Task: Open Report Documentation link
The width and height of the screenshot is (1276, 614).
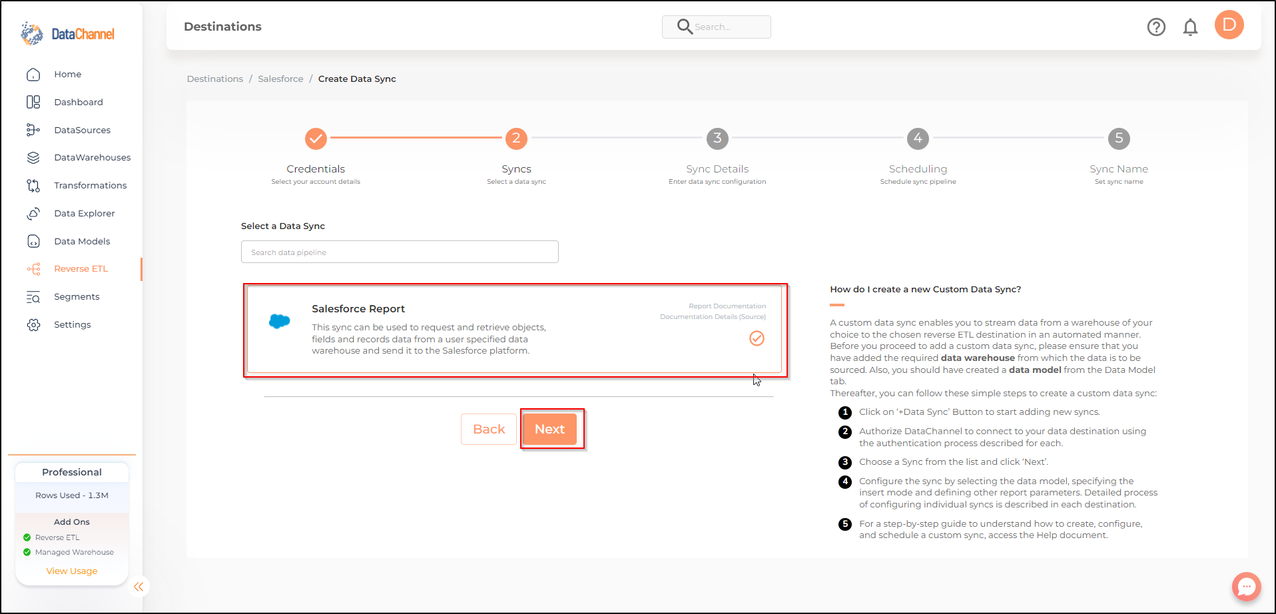Action: coord(727,306)
